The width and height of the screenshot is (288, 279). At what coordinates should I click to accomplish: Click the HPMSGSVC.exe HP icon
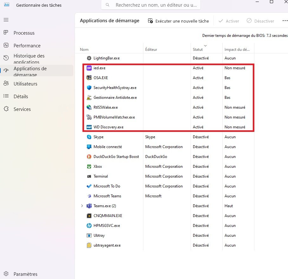pos(89,226)
